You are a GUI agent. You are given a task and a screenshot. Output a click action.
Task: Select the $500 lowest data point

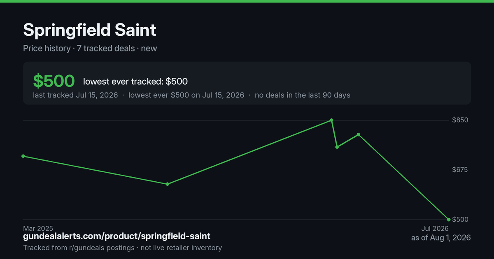(449, 220)
